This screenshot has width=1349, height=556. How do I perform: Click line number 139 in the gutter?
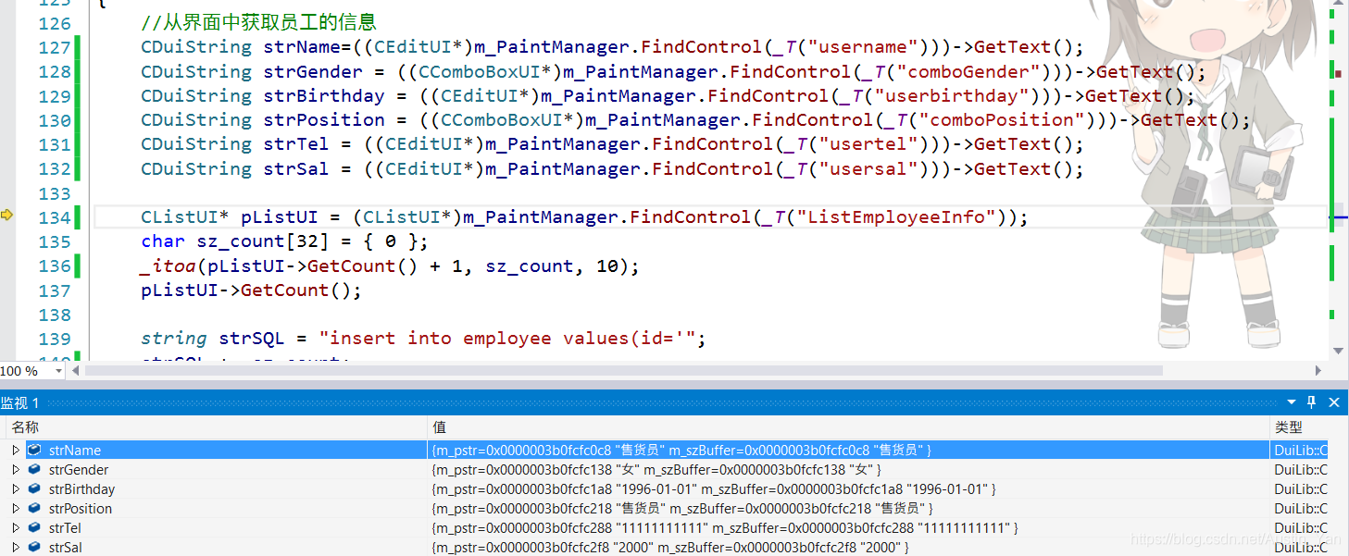tap(55, 339)
